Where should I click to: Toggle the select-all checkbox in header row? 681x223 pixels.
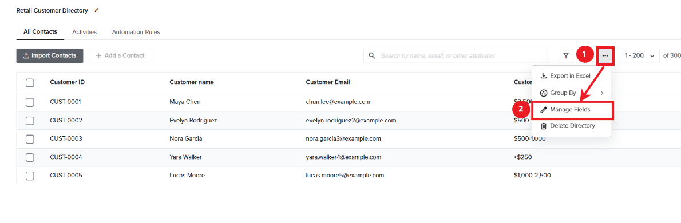pos(30,82)
